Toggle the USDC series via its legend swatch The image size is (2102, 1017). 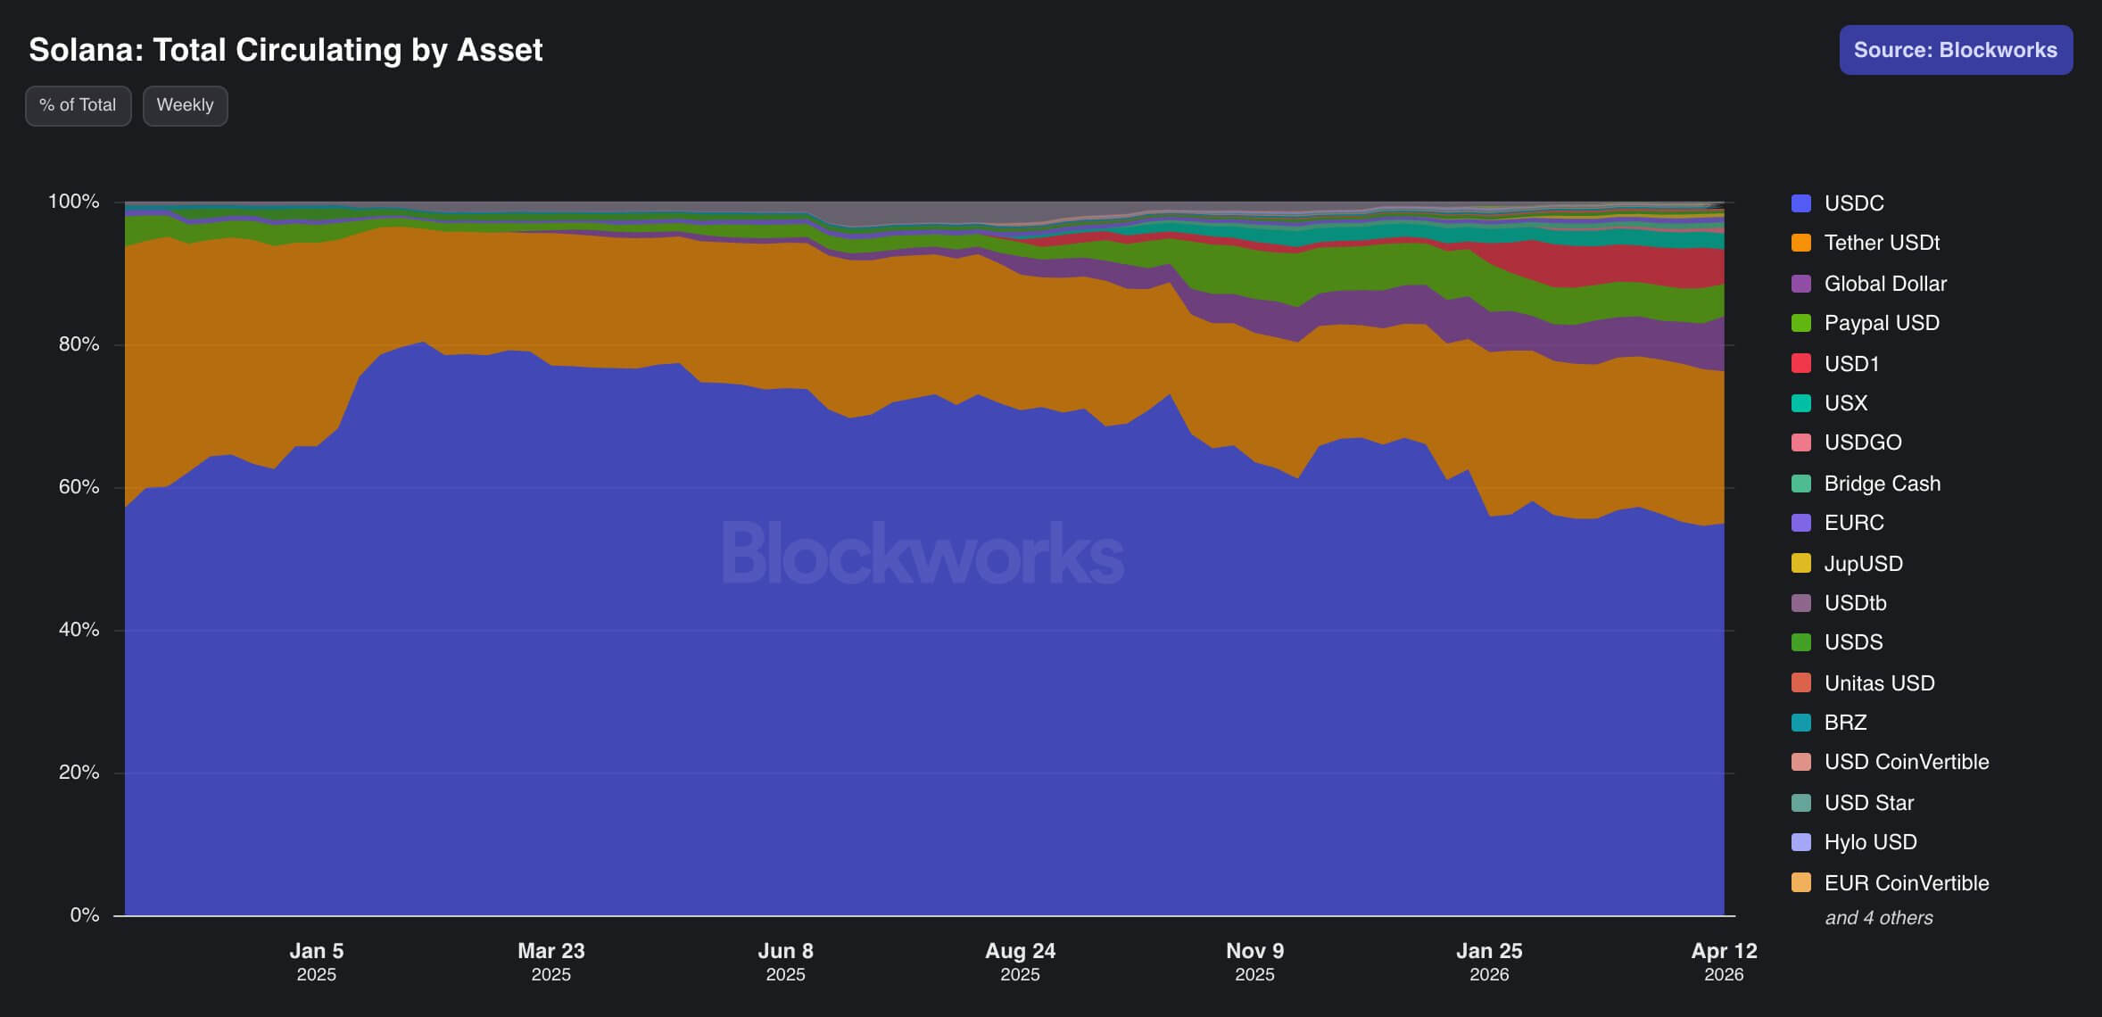coord(1800,203)
